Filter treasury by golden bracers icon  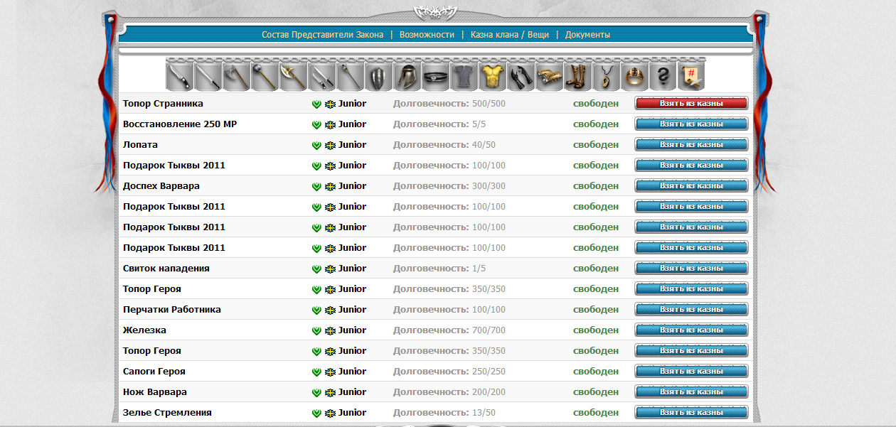550,75
